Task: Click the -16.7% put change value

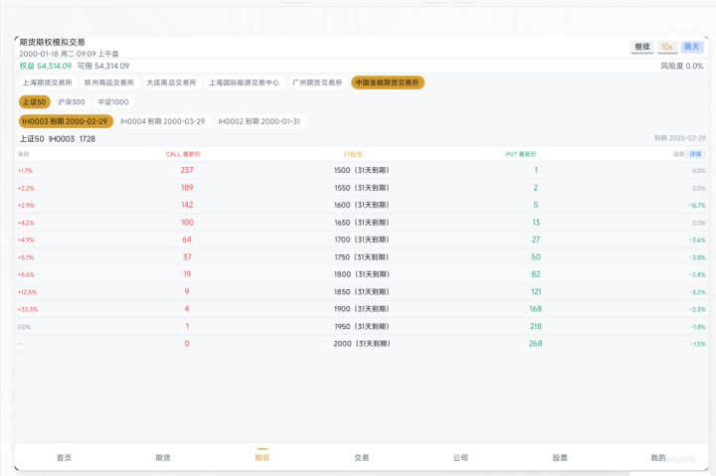Action: tap(697, 206)
